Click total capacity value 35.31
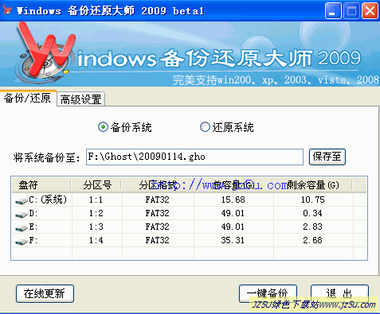380x314 pixels. 233,240
